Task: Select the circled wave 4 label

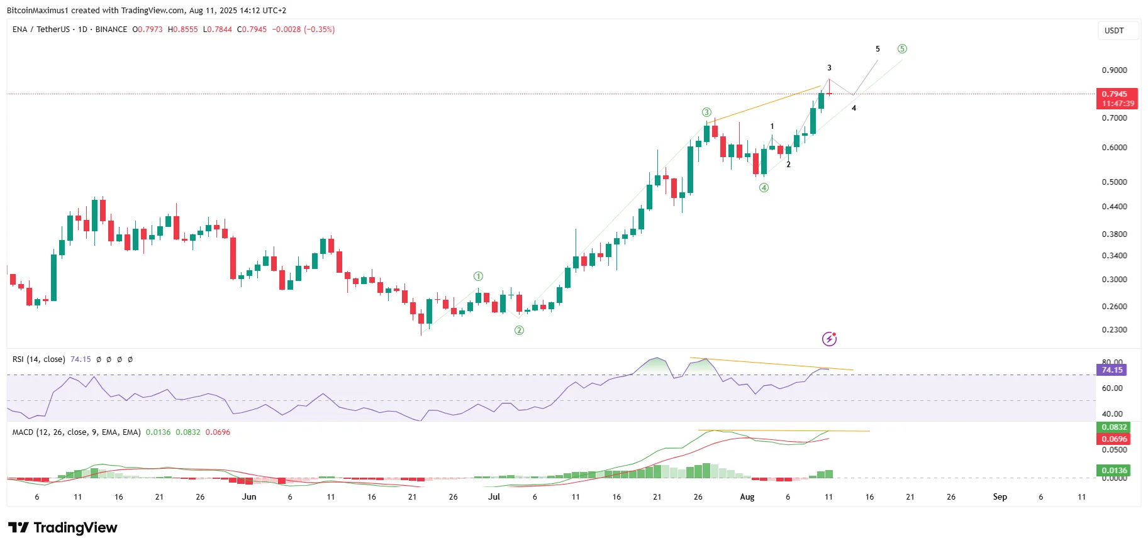Action: coord(764,188)
